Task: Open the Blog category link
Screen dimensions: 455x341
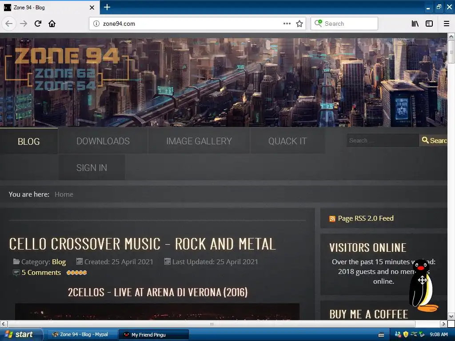Action: point(59,262)
